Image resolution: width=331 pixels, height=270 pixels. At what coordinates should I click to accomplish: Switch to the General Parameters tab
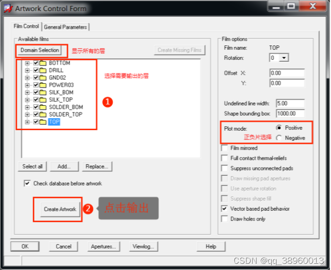click(x=65, y=27)
